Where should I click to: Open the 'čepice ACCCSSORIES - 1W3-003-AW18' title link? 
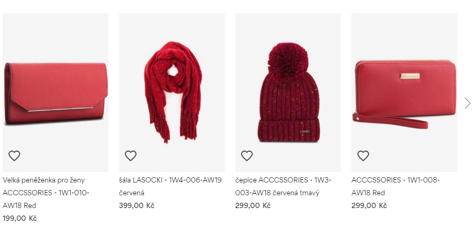click(x=283, y=186)
